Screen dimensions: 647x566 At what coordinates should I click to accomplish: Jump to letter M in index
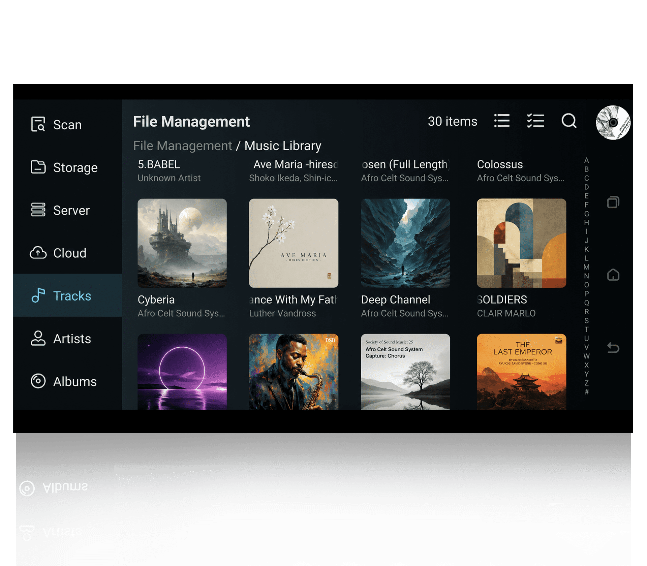coord(586,267)
